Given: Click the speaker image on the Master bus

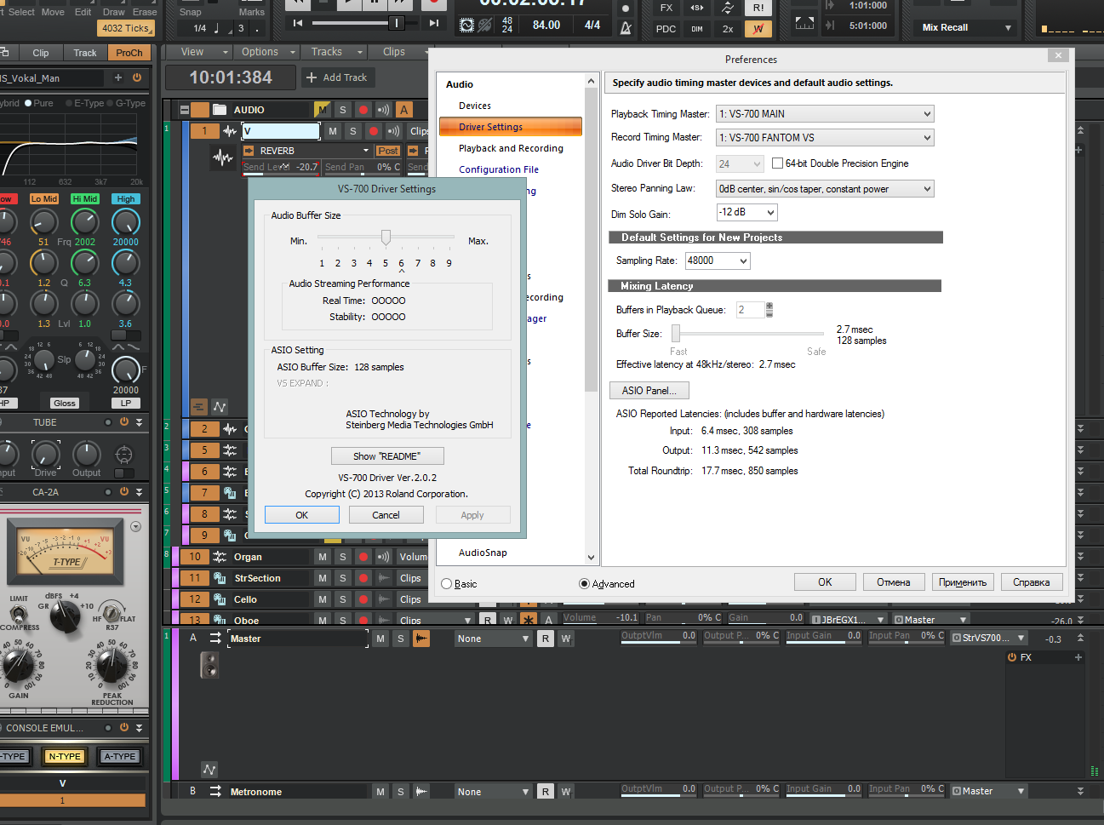Looking at the screenshot, I should pos(209,665).
